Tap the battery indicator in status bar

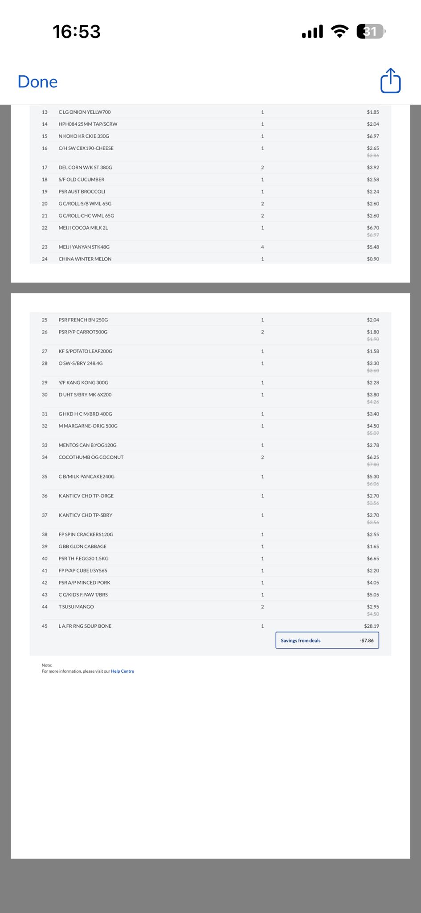(371, 32)
